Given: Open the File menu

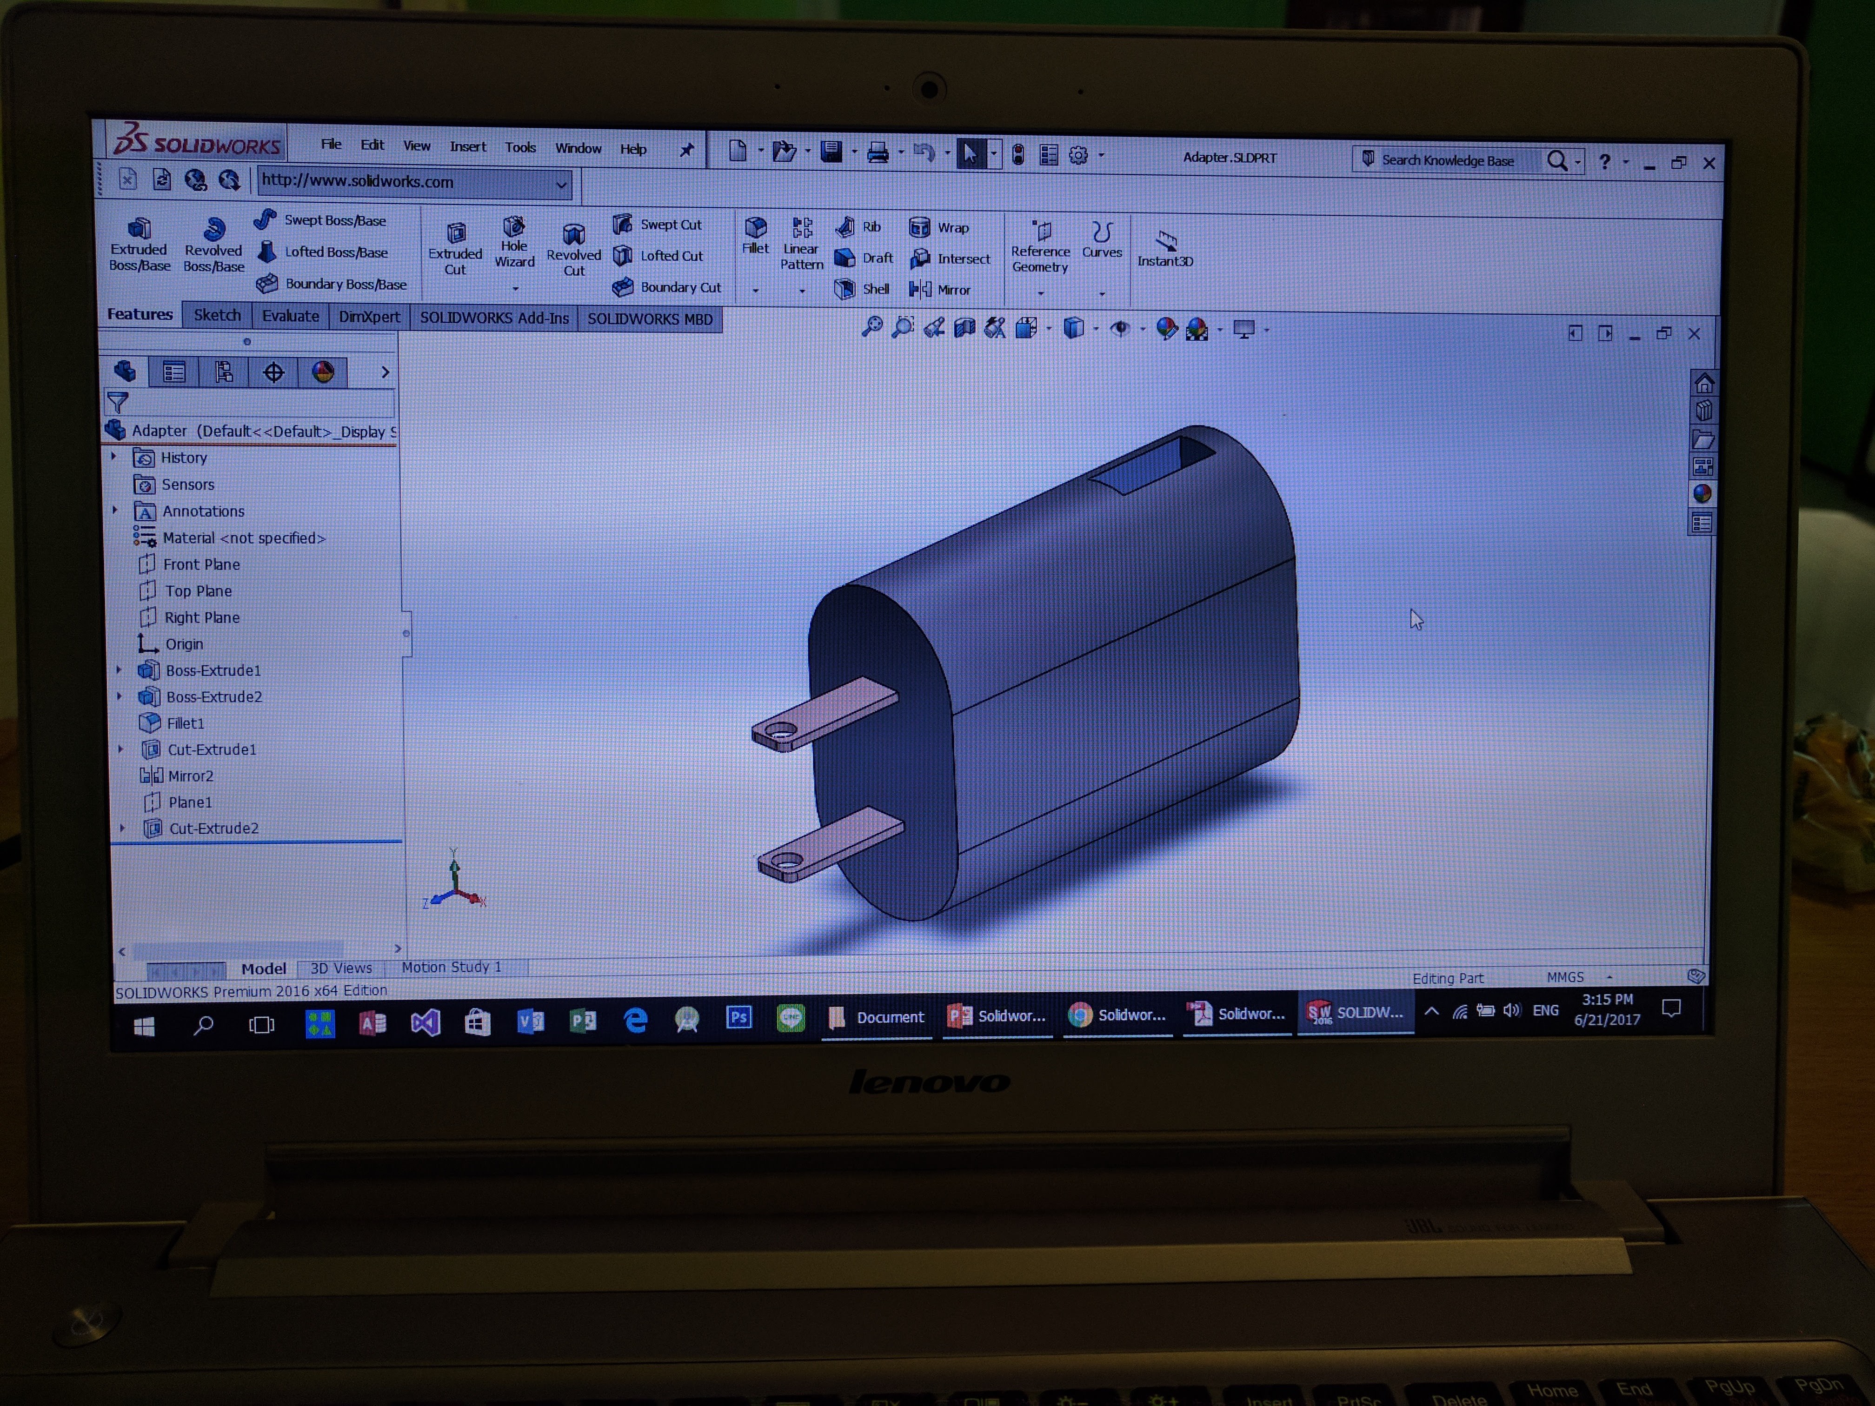Looking at the screenshot, I should click(332, 144).
